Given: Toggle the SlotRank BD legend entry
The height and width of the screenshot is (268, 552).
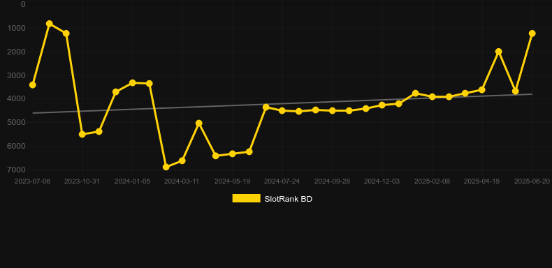Looking at the screenshot, I should click(272, 199).
